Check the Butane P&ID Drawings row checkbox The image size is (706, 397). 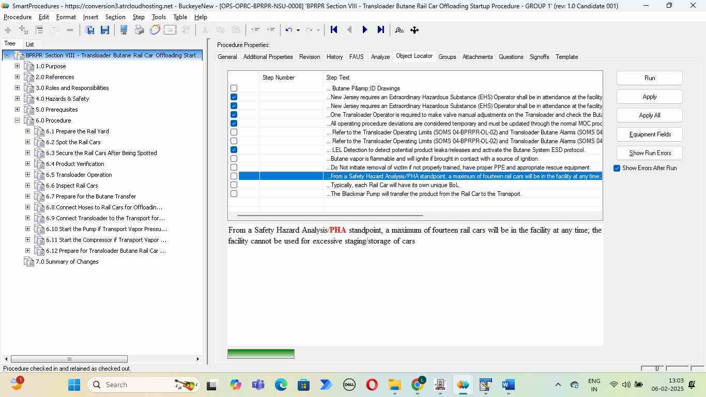[x=234, y=88]
